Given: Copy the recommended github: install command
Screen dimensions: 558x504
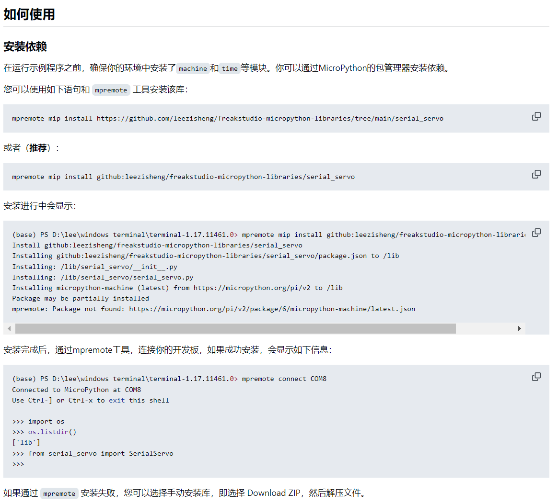Looking at the screenshot, I should click(536, 174).
